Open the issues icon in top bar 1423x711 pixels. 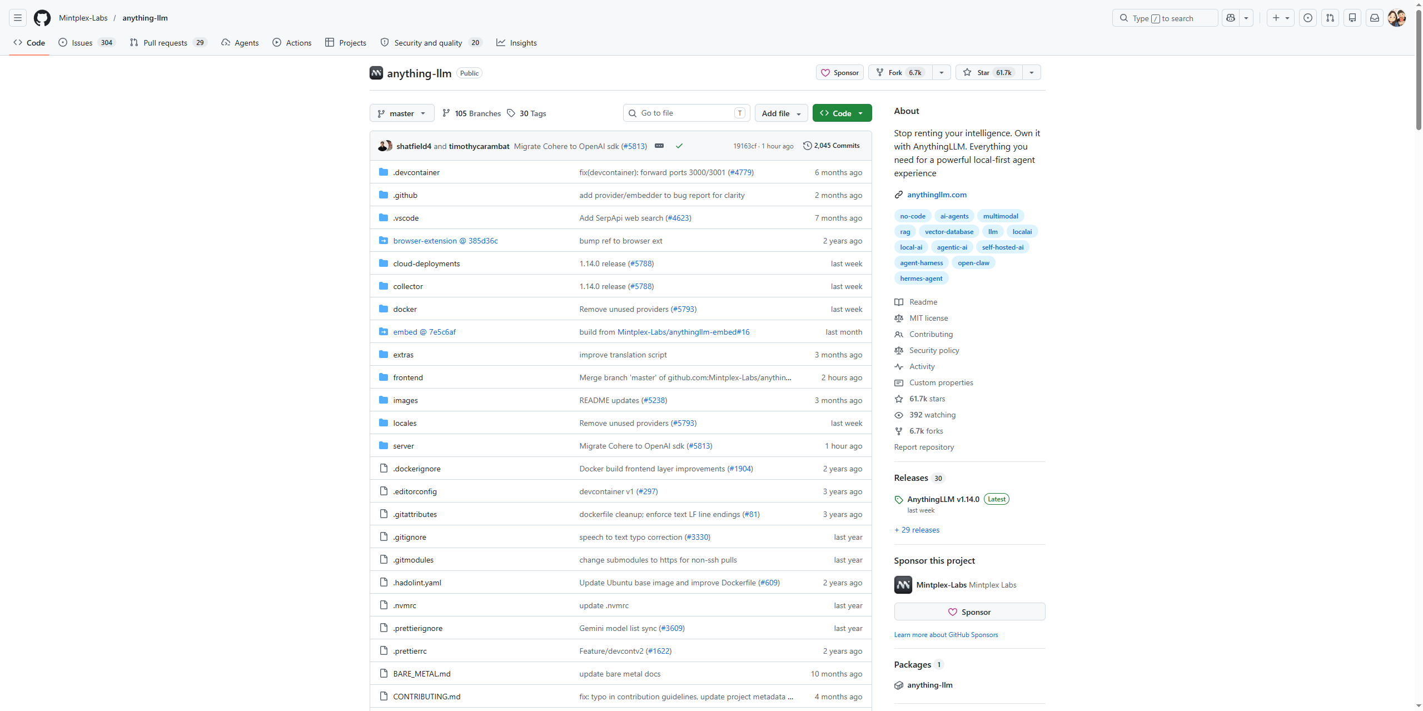point(1308,18)
